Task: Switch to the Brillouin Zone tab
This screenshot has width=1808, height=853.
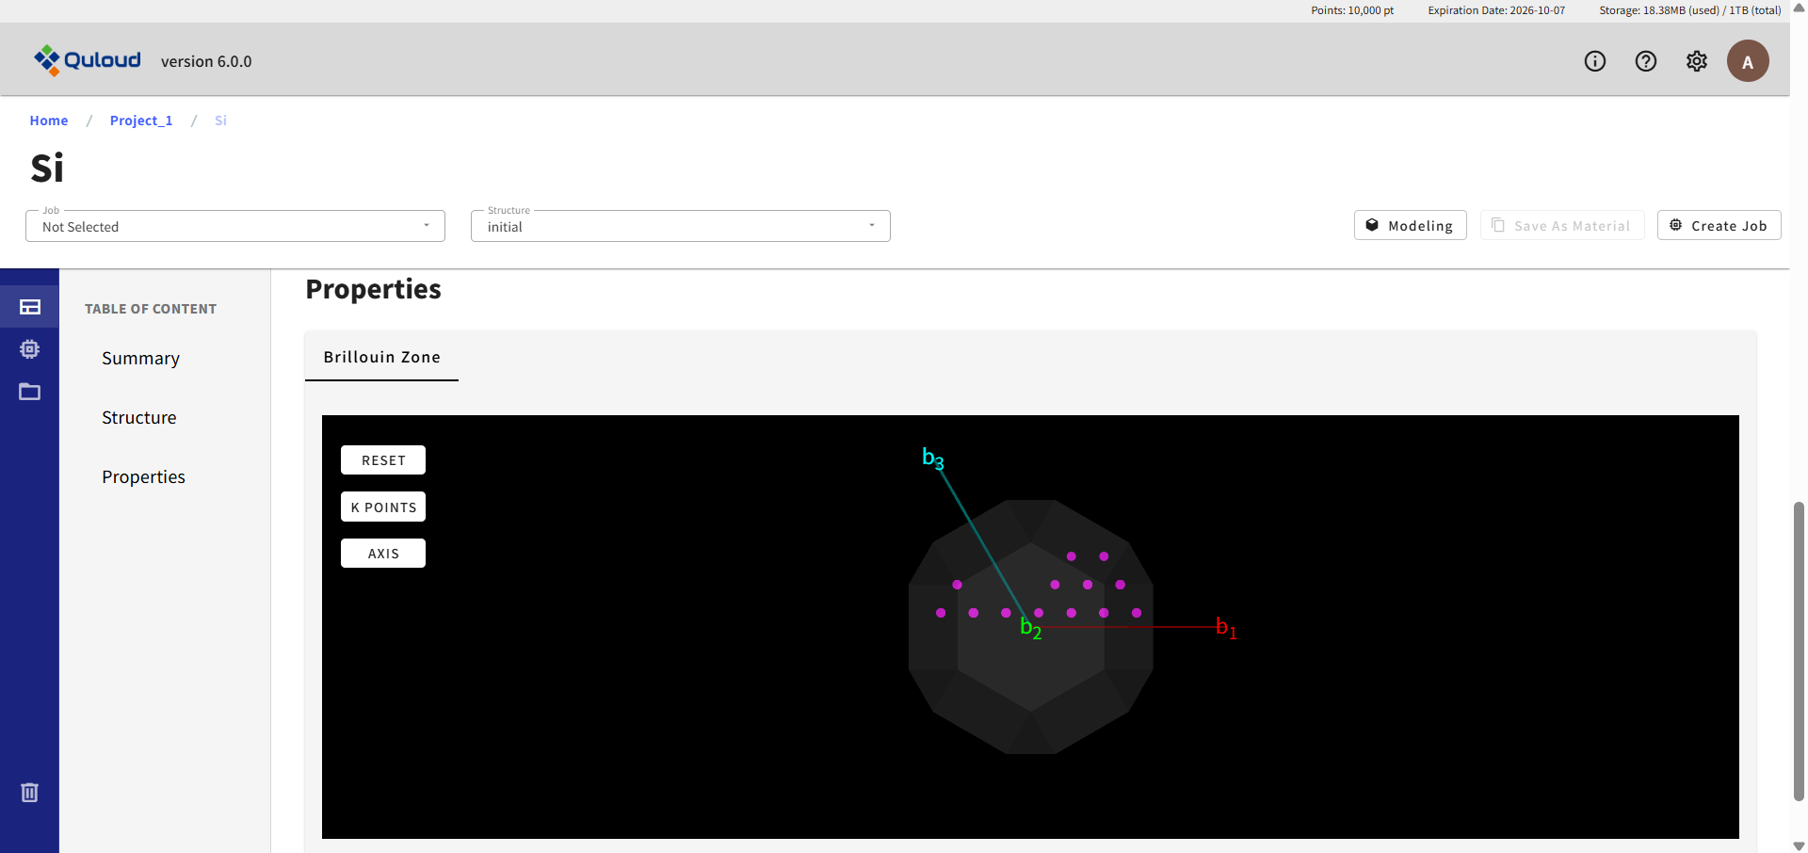Action: click(381, 357)
